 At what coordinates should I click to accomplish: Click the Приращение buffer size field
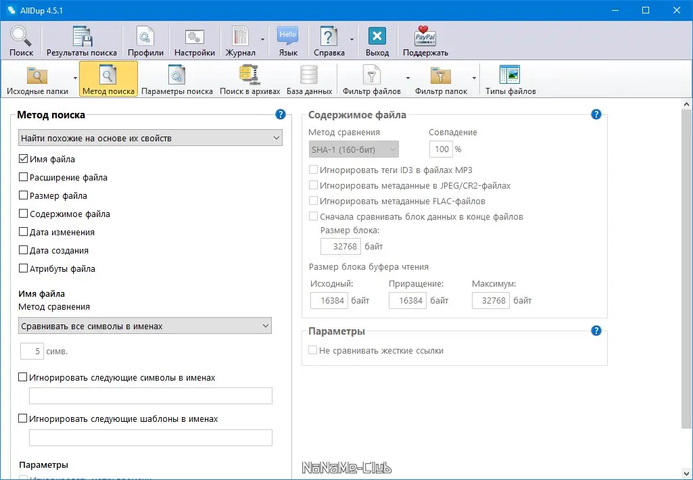tap(408, 301)
